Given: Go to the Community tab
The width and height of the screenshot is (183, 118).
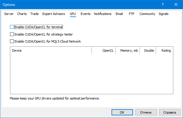Looking at the screenshot, I should (x=147, y=14).
